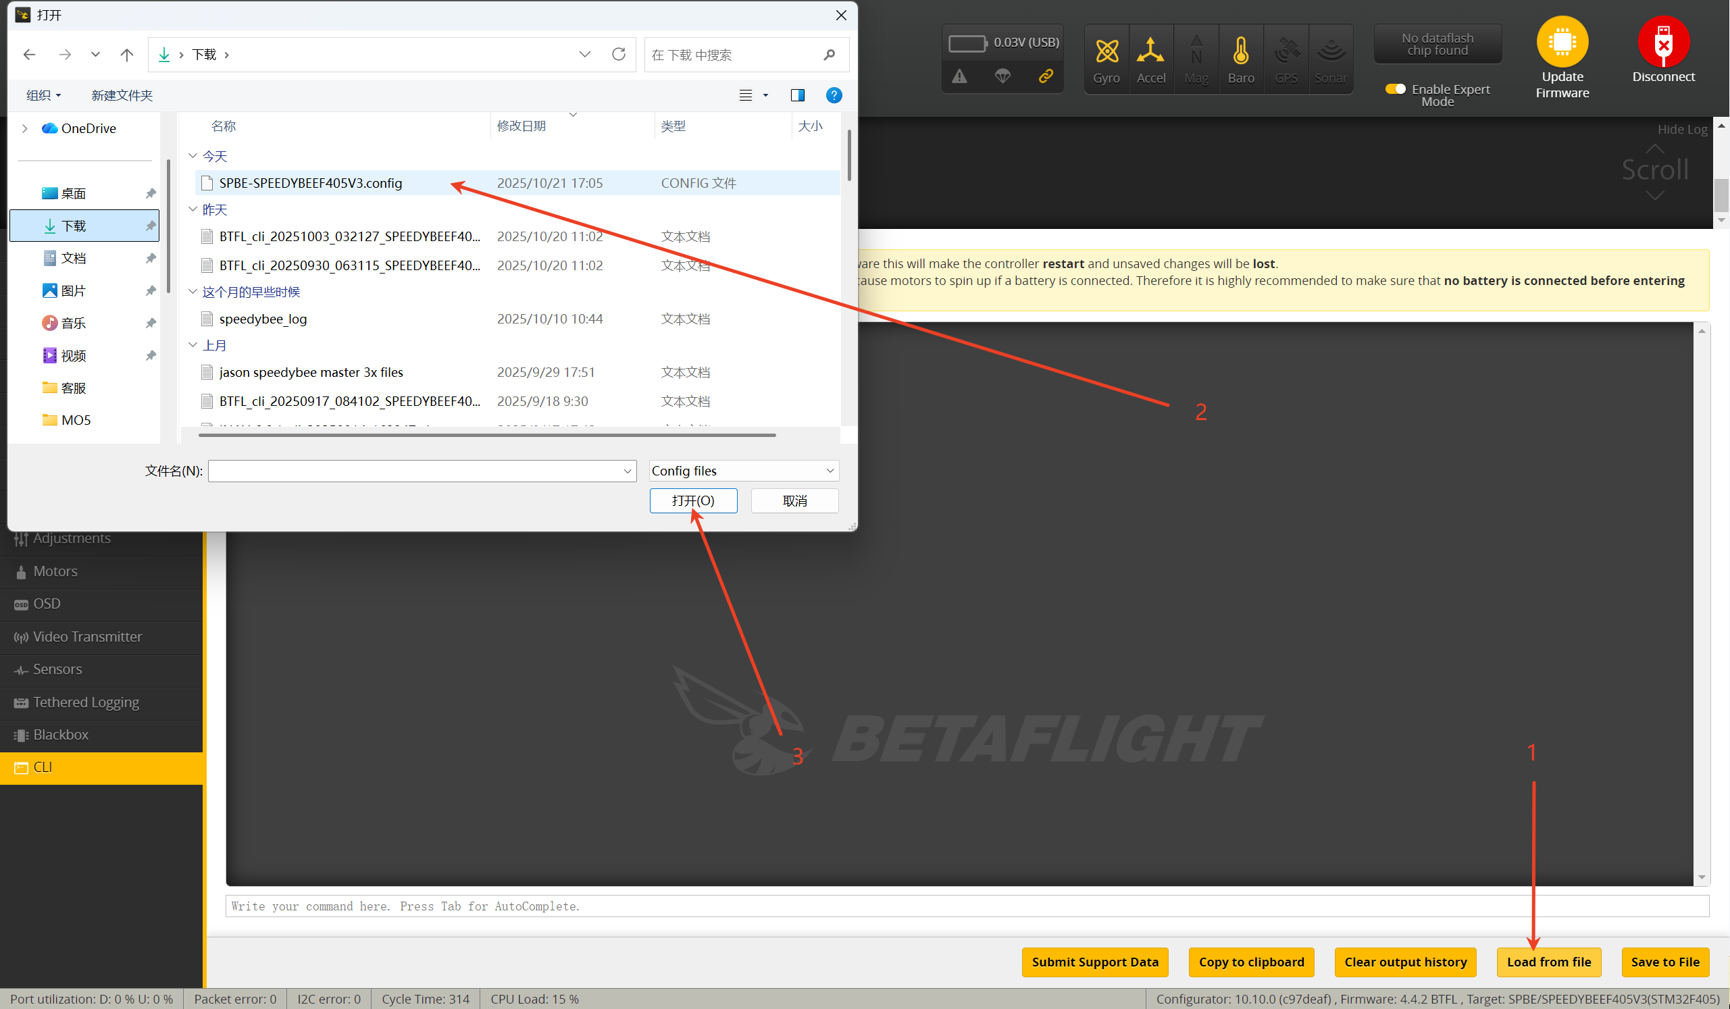Screen dimensions: 1730x1009
Task: Click the Load from file button
Action: 1548,962
